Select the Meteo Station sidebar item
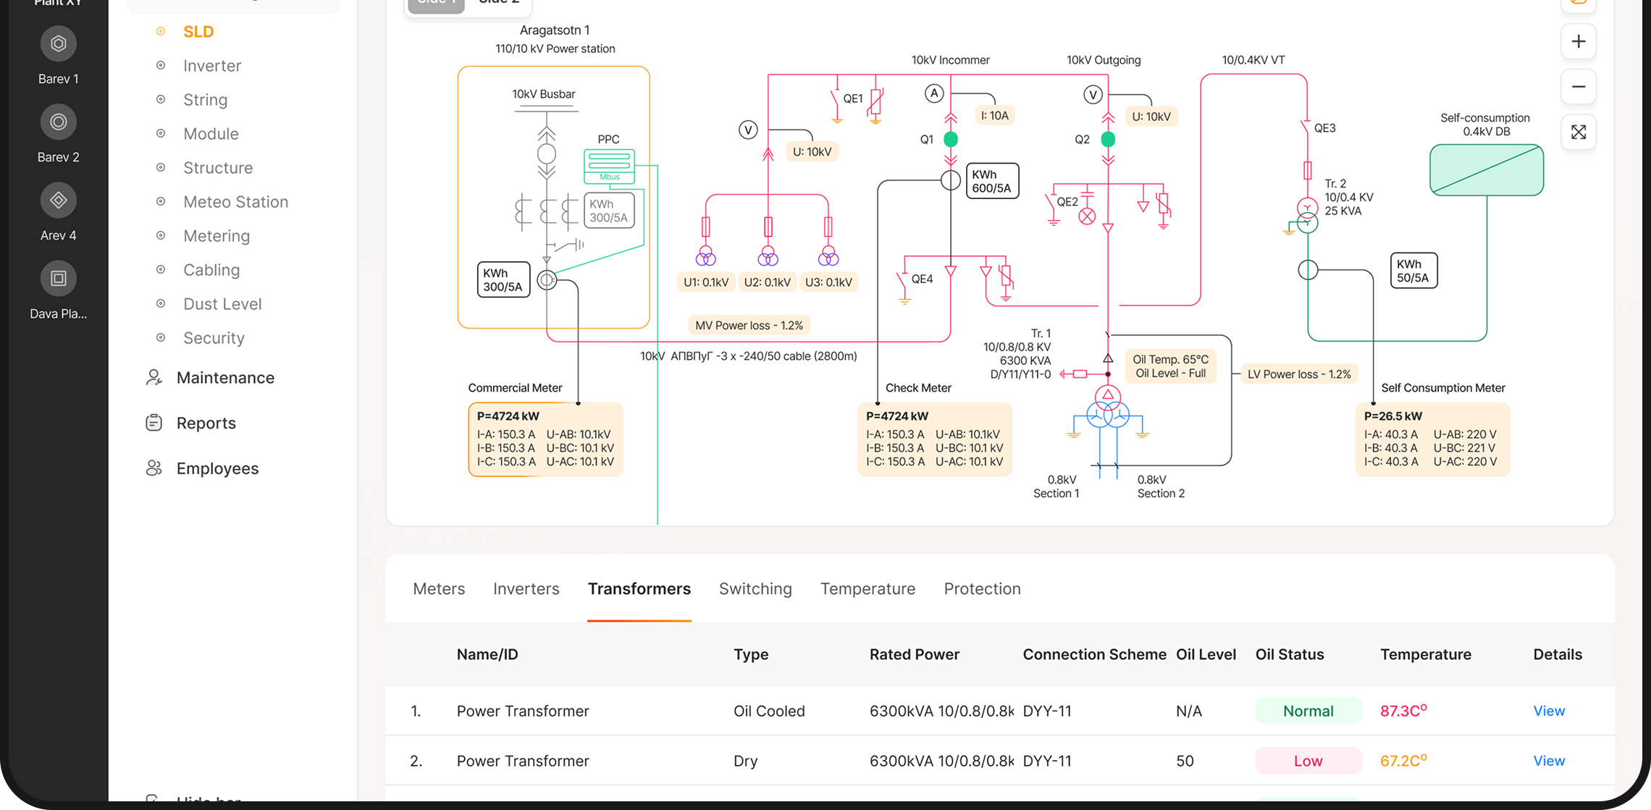The width and height of the screenshot is (1651, 810). coord(235,202)
